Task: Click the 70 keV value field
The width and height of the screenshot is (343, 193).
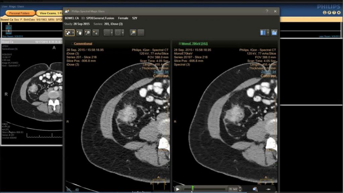Action: [x=233, y=189]
